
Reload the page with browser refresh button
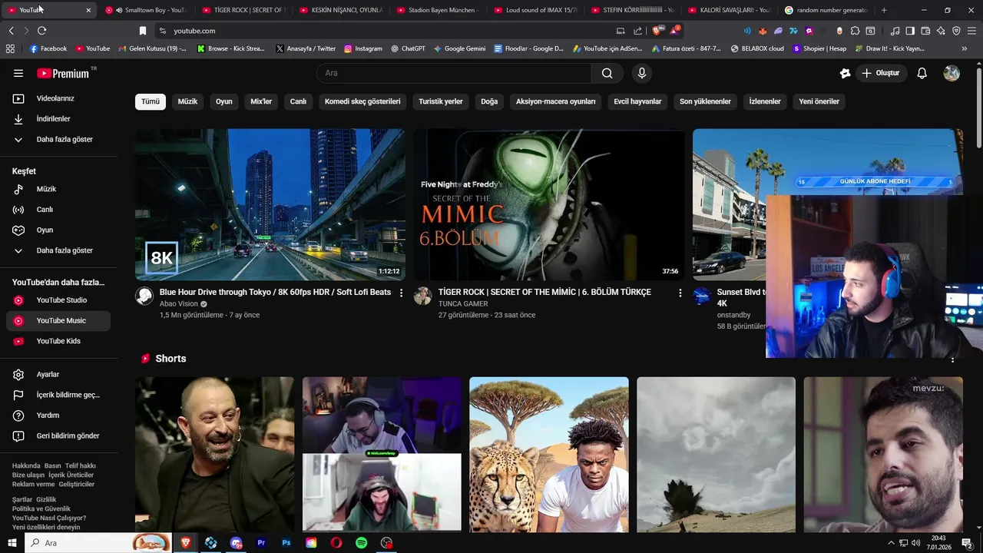tap(41, 31)
